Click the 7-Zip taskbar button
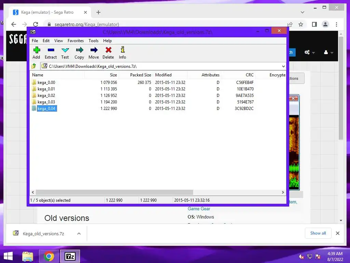 (x=70, y=256)
